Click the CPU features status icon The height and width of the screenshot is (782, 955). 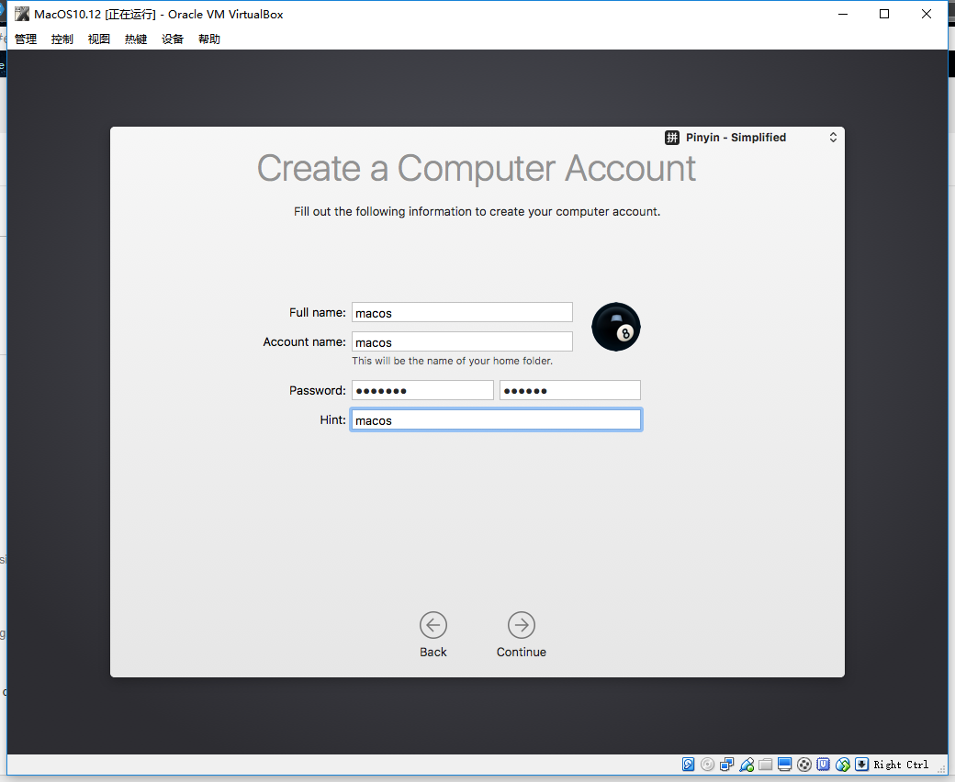click(824, 765)
